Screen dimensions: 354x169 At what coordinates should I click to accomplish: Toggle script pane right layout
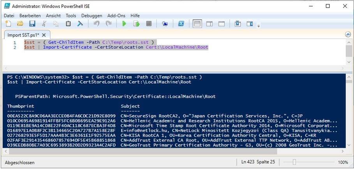click(210, 24)
